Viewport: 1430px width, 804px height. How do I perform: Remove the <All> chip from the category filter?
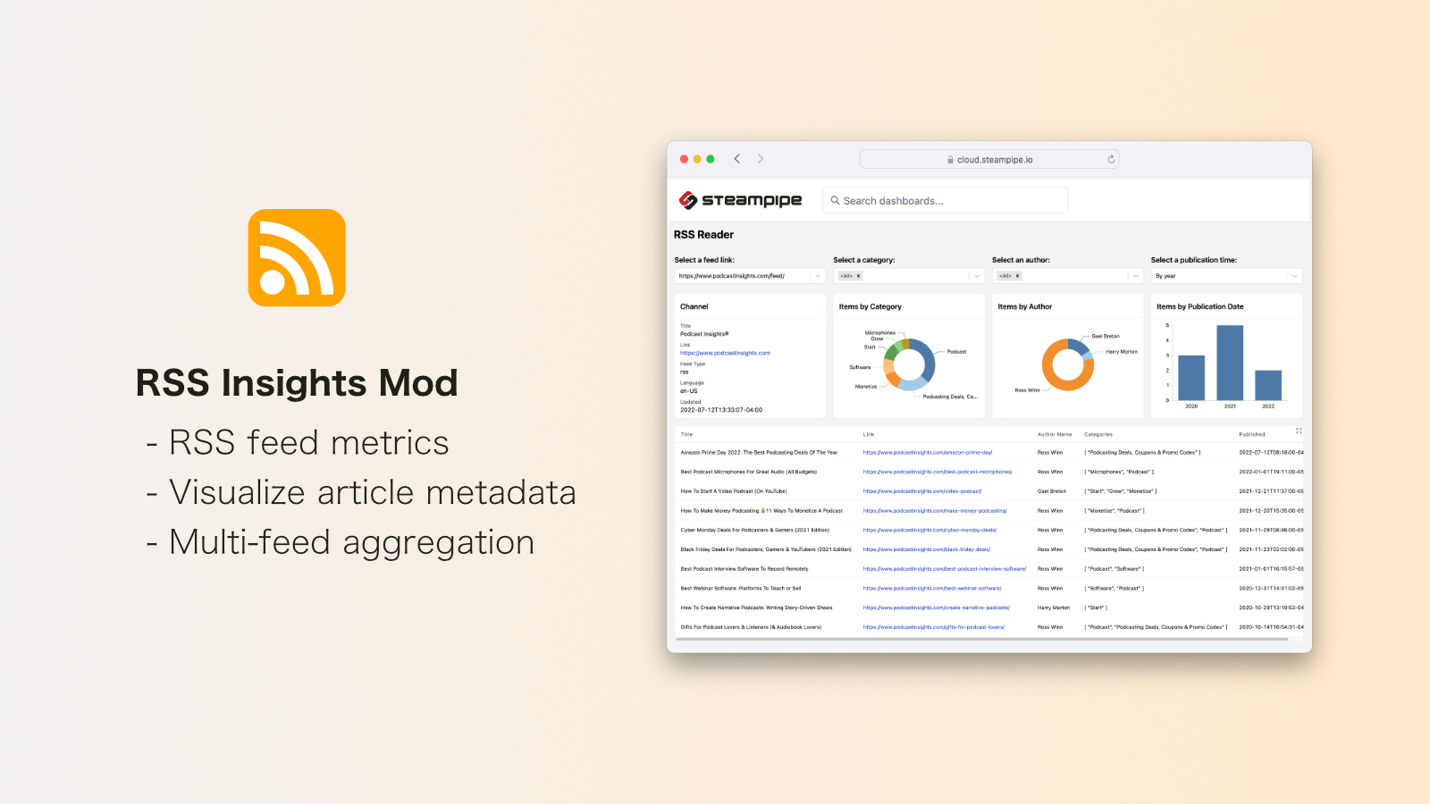pyautogui.click(x=859, y=275)
